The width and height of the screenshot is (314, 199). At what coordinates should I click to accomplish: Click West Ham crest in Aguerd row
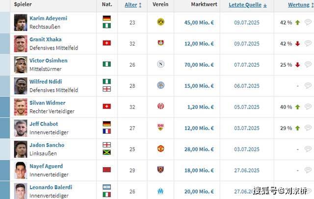pyautogui.click(x=160, y=170)
